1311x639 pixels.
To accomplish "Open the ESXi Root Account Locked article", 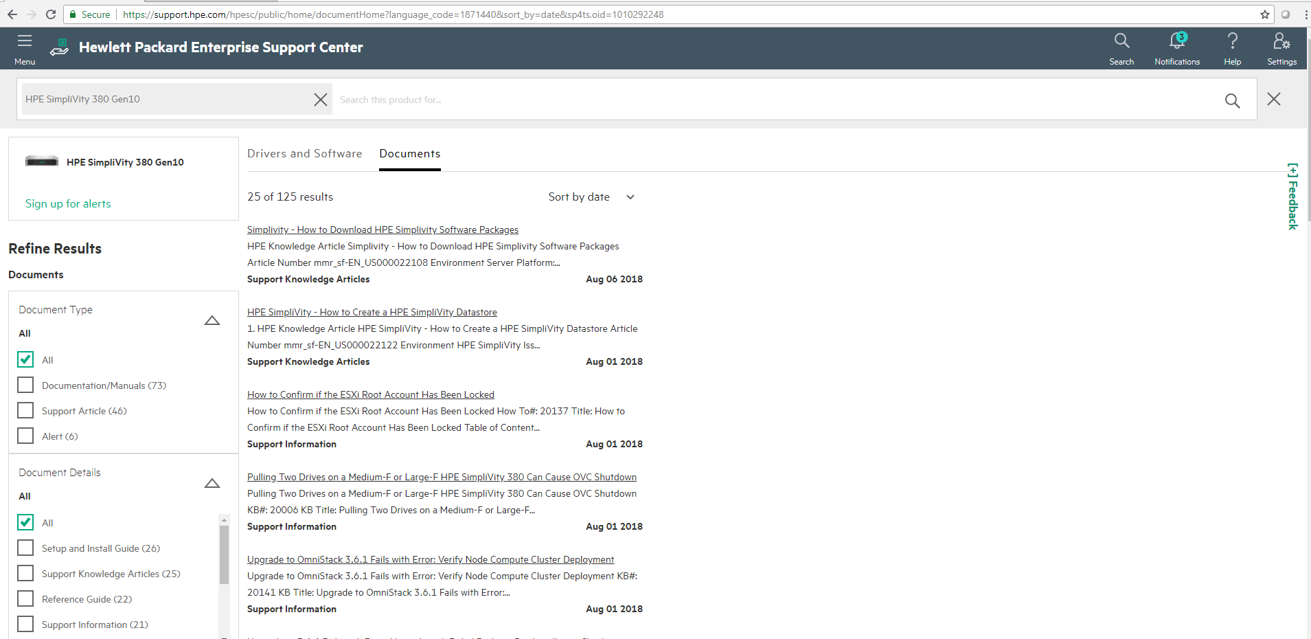I will click(x=371, y=394).
